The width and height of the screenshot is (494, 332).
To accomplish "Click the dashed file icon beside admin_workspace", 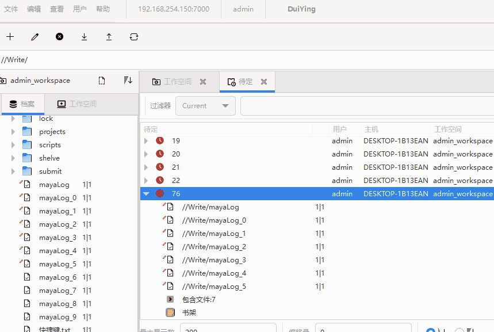I will 102,81.
